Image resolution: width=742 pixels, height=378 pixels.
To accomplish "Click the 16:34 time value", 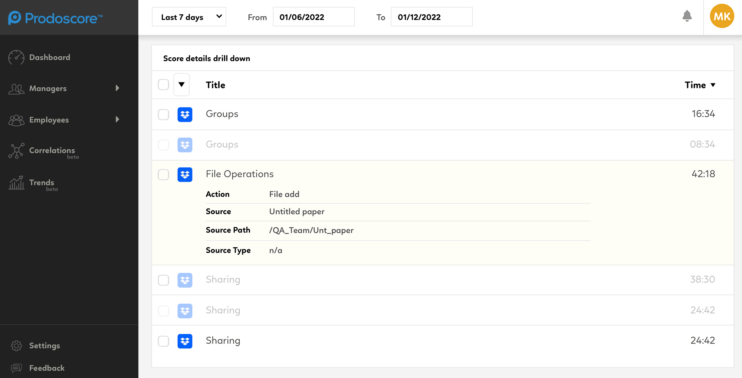I will tap(703, 114).
